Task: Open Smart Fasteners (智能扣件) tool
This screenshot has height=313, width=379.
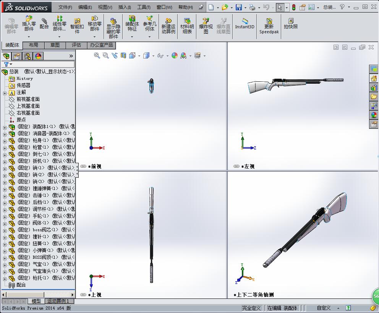Action: point(77,26)
